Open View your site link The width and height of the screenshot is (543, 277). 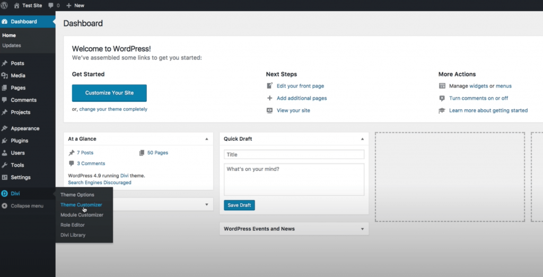click(293, 110)
